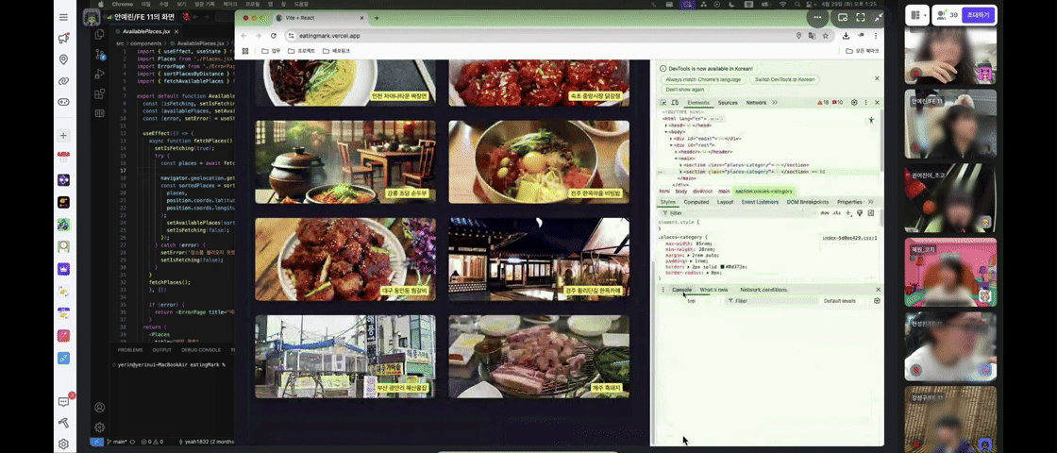Dismiss the DevTools language banner

pos(877,79)
